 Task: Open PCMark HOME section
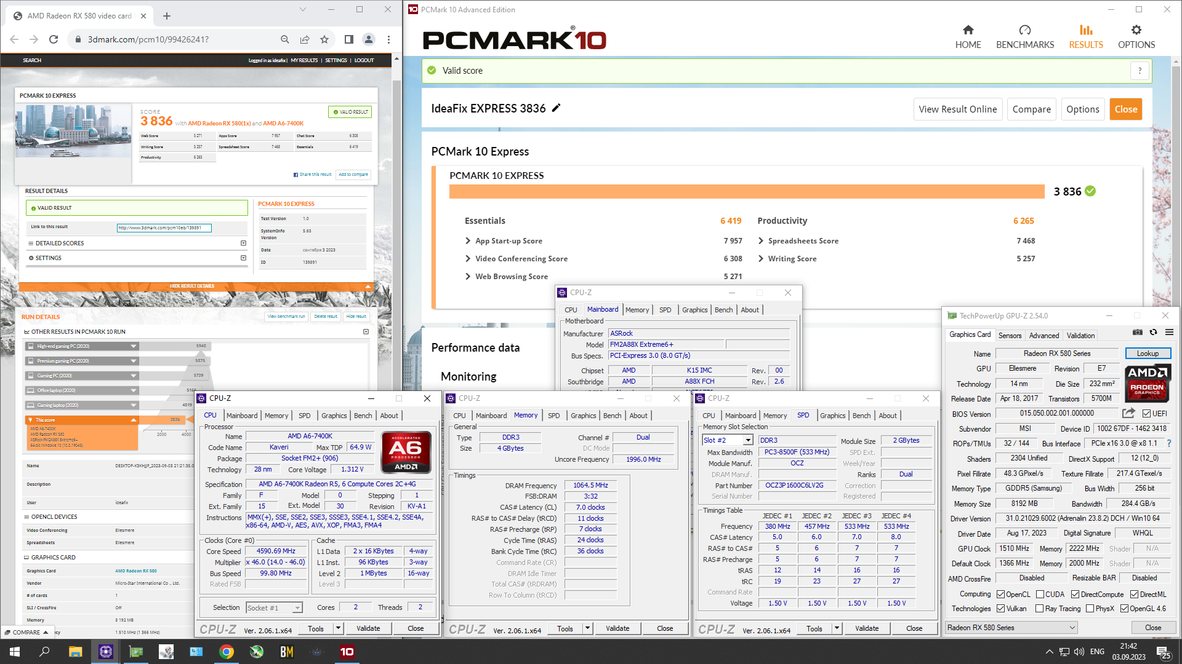pyautogui.click(x=968, y=37)
